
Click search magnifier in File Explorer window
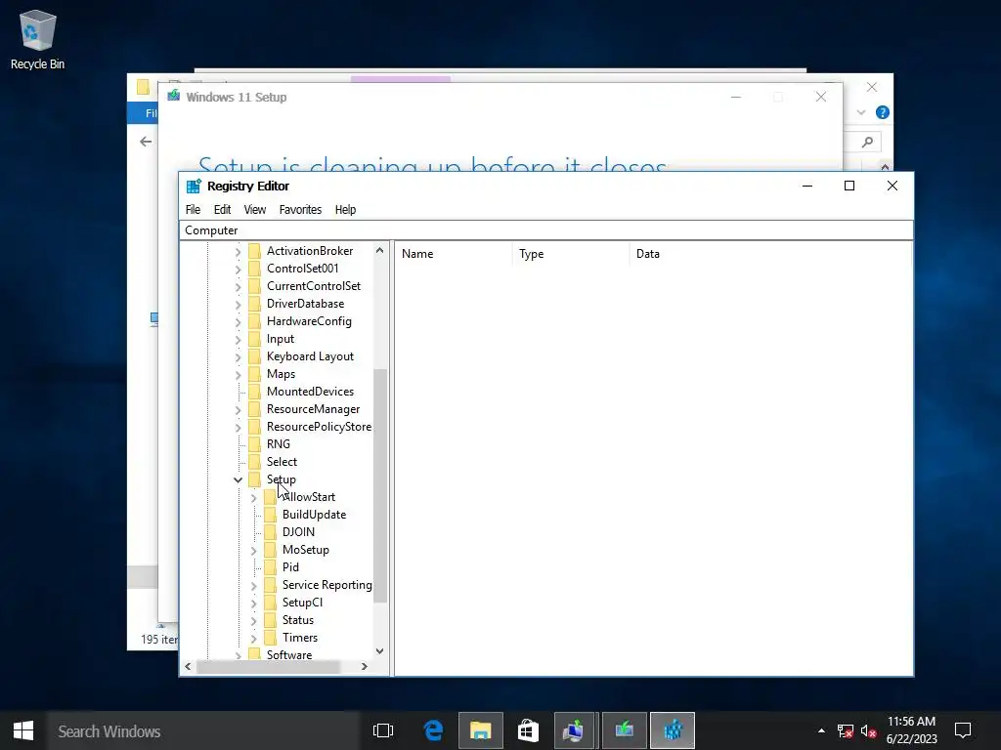tap(867, 143)
